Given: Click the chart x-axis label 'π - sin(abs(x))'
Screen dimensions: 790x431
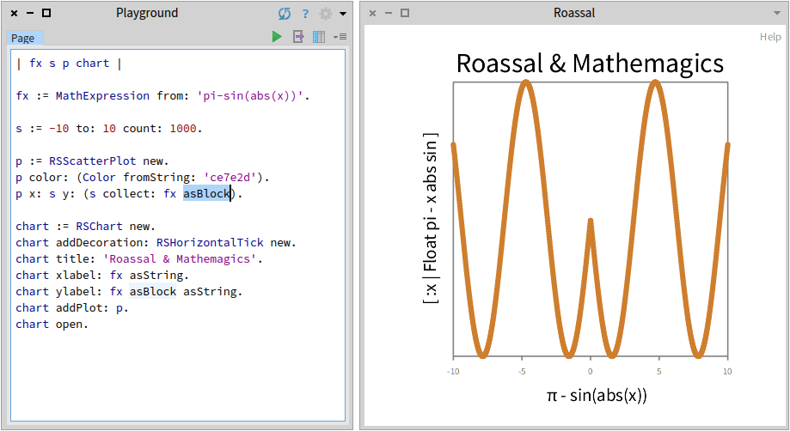Looking at the screenshot, I should point(597,395).
